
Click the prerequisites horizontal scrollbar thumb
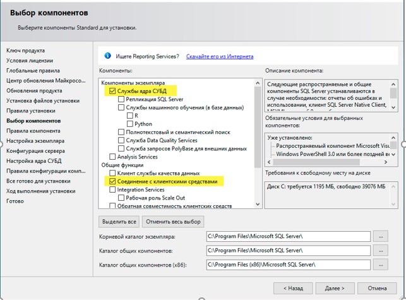tap(316, 162)
